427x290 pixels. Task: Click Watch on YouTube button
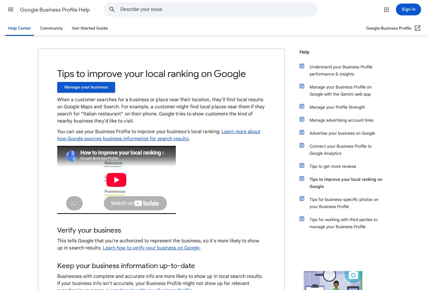point(135,203)
